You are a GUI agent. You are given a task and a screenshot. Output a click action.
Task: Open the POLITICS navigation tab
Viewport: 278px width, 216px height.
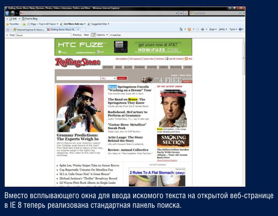pyautogui.click(x=175, y=67)
